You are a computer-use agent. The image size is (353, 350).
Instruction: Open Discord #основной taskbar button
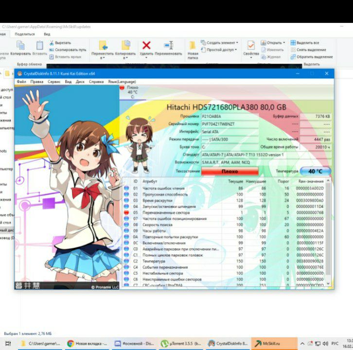click(135, 344)
